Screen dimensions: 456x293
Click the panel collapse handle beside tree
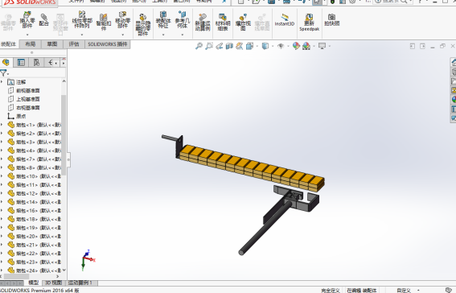pos(68,159)
